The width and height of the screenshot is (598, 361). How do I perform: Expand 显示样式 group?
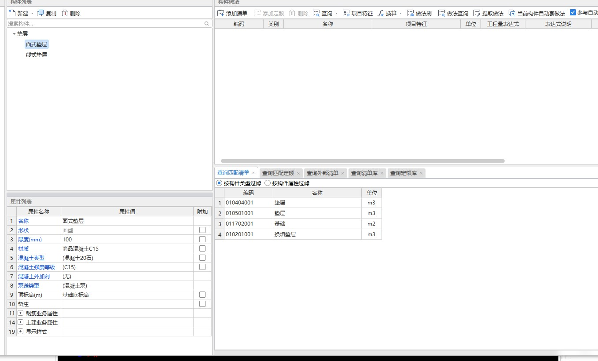point(20,332)
